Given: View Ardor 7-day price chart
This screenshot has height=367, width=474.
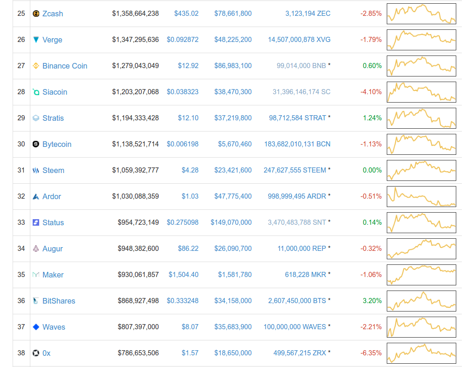Looking at the screenshot, I should coord(421,196).
